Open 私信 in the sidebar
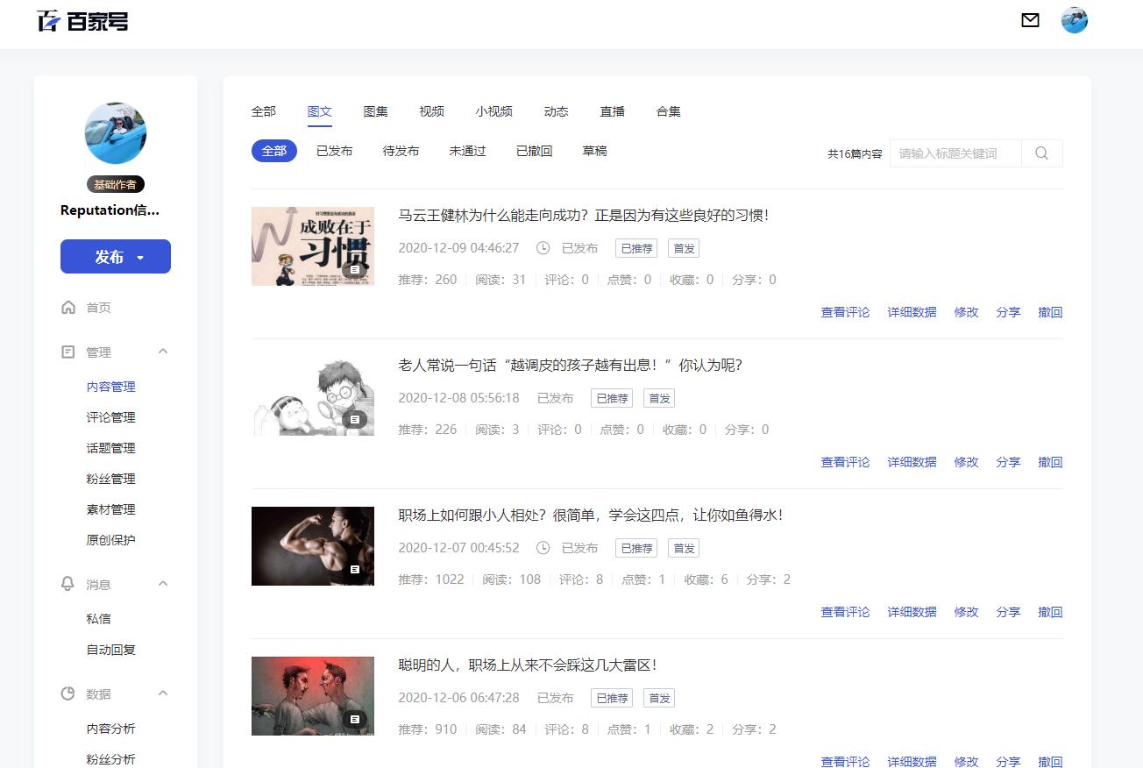Screen dimensions: 1143x768 pyautogui.click(x=99, y=619)
